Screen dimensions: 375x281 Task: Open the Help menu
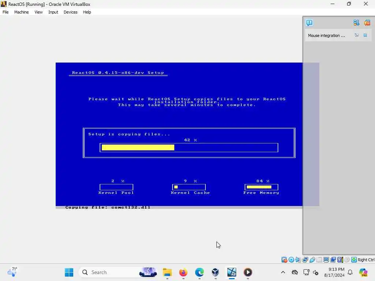pyautogui.click(x=87, y=12)
